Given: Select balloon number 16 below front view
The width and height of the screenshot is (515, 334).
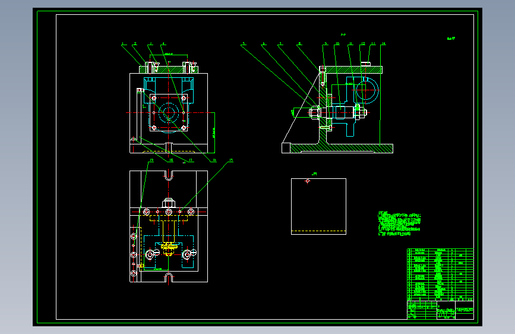Looking at the screenshot, I should pos(214,160).
